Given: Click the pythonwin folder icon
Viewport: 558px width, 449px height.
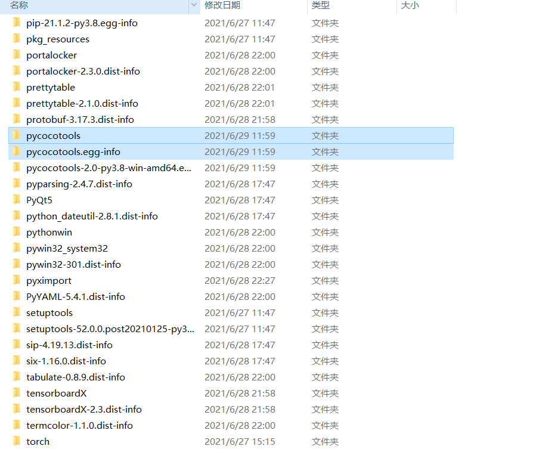Looking at the screenshot, I should (16, 232).
